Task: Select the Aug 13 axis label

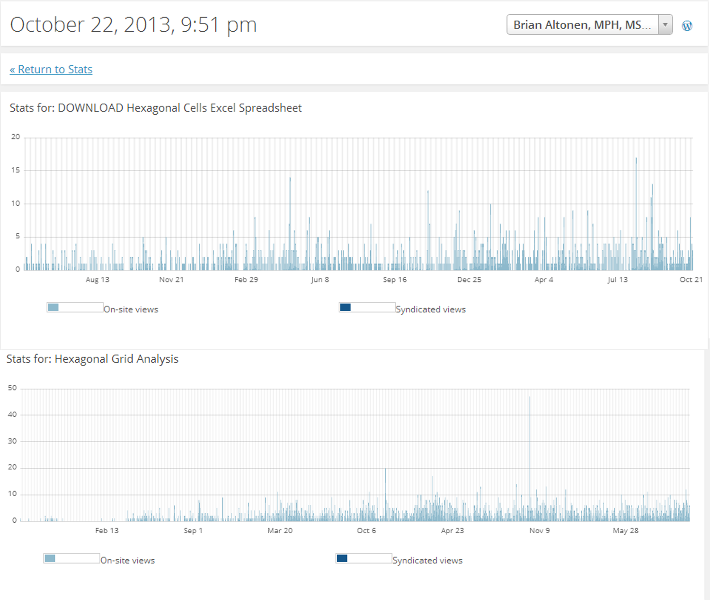Action: [x=98, y=280]
